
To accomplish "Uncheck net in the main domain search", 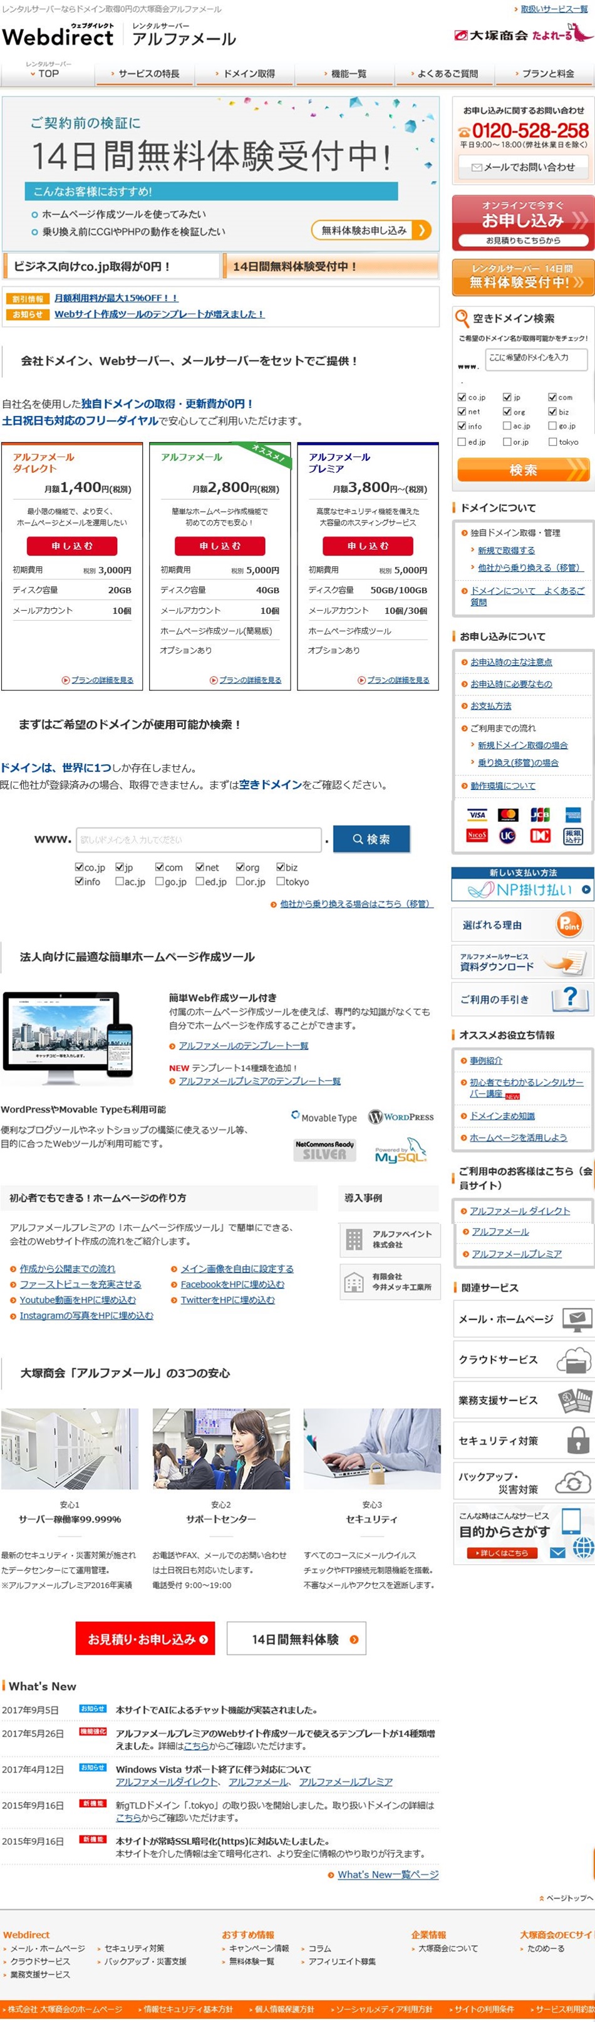I will 200,868.
